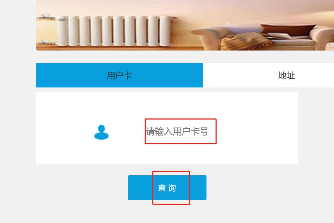
Task: Click the person icon beside card field
Action: [101, 132]
